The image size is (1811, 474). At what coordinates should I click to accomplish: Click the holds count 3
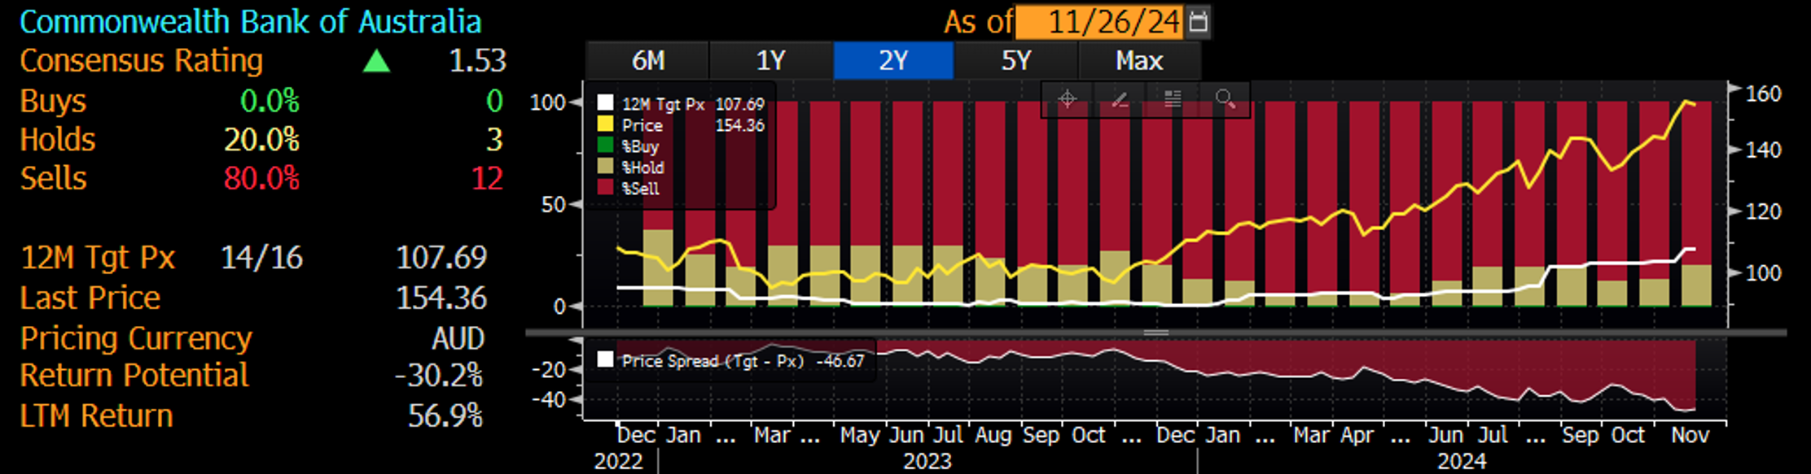coord(494,140)
